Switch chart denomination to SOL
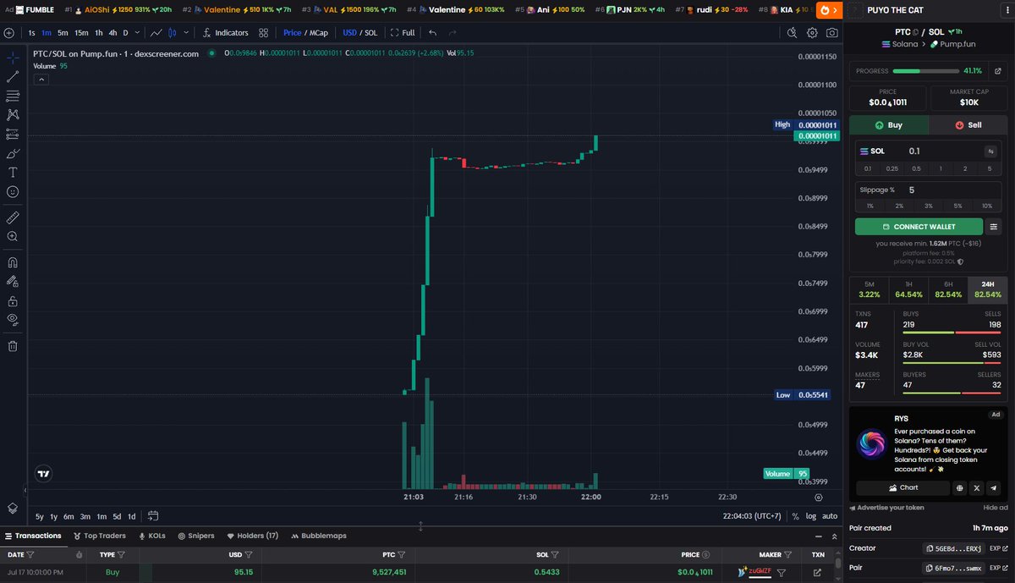The image size is (1015, 583). pyautogui.click(x=371, y=33)
